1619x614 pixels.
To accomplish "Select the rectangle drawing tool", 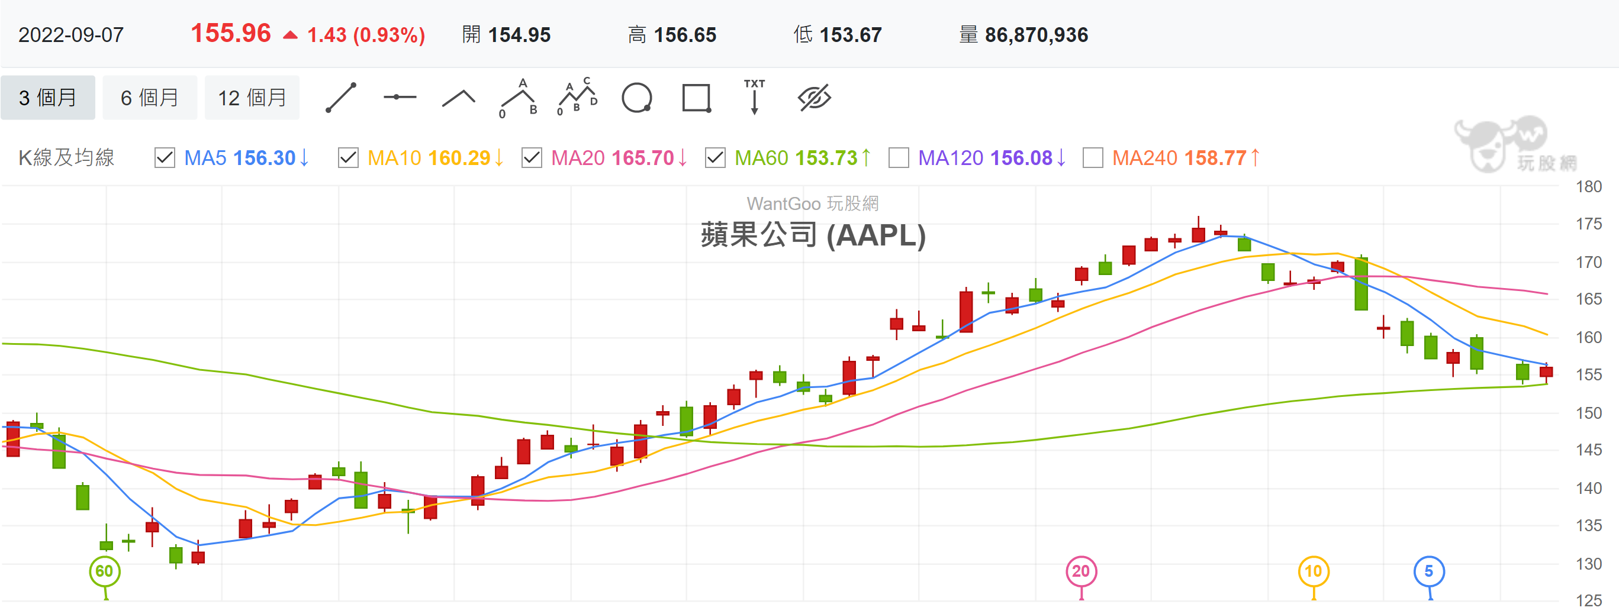I will pos(696,98).
